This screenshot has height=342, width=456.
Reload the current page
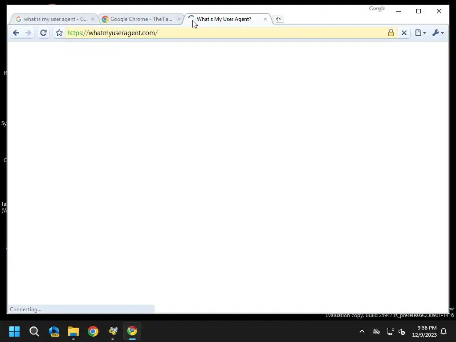43,33
